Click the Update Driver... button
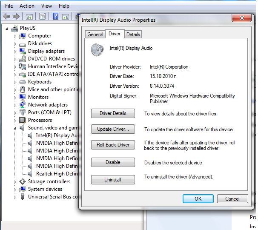 (x=113, y=129)
